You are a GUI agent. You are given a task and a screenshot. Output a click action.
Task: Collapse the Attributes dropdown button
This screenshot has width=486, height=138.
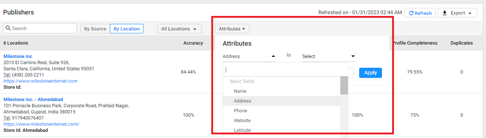click(x=232, y=29)
